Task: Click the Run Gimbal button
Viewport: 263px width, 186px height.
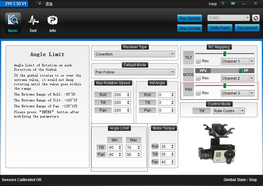Action: 190,18
